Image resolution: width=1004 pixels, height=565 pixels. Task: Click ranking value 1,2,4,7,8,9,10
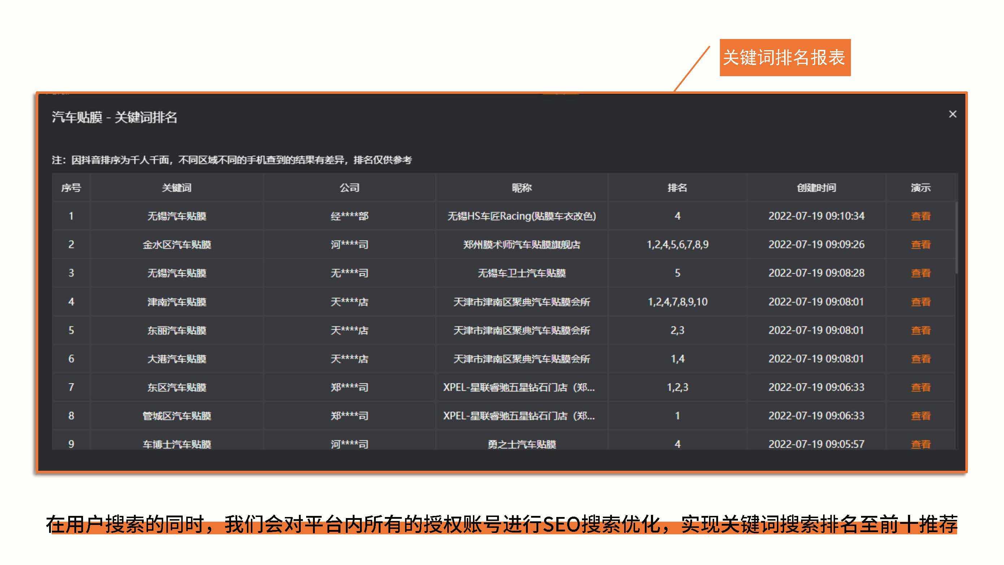pos(677,302)
